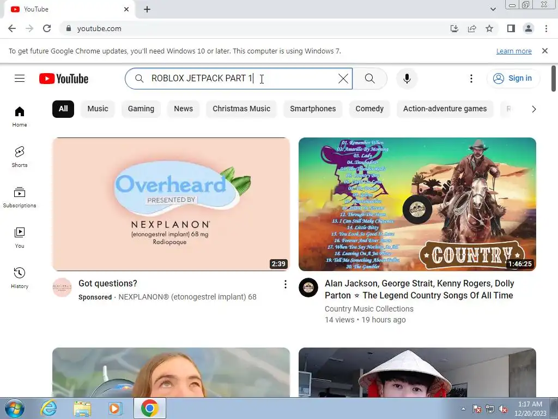The image size is (558, 419).
Task: Play the Overheard NEXPLANON ad thumbnail
Action: point(171,204)
